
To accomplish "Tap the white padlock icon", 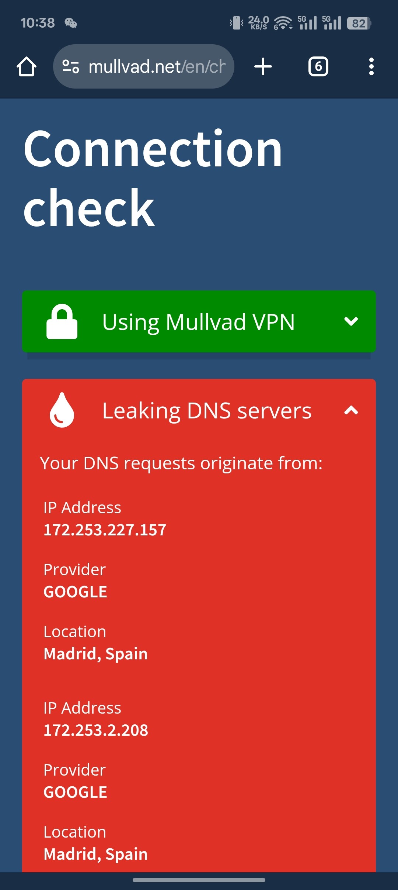I will click(62, 321).
